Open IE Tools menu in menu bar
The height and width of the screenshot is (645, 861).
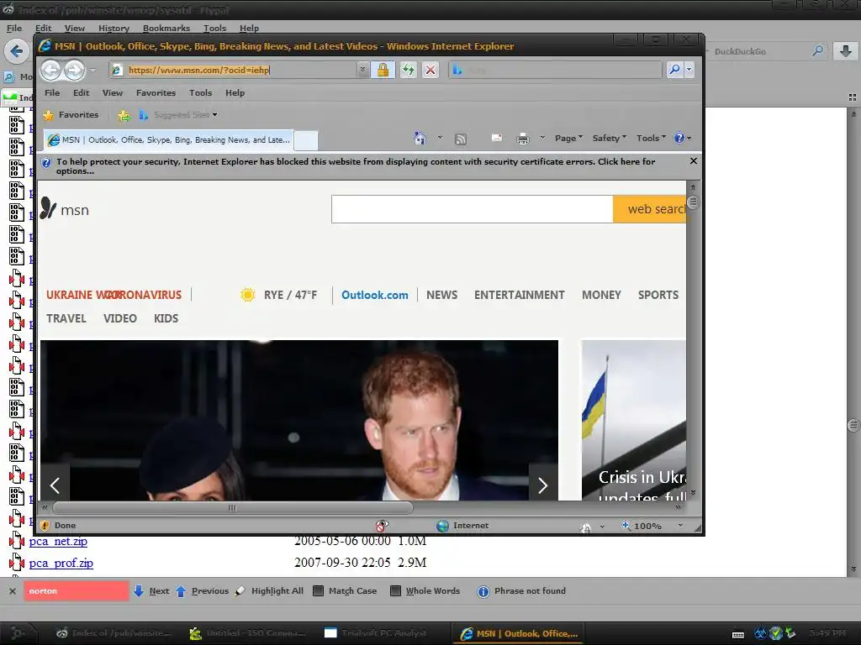pos(200,92)
